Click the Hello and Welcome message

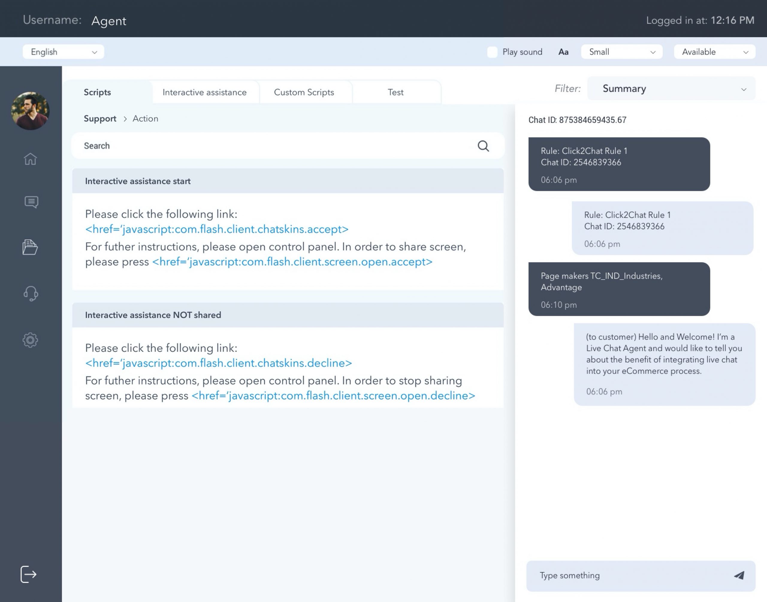pyautogui.click(x=665, y=364)
